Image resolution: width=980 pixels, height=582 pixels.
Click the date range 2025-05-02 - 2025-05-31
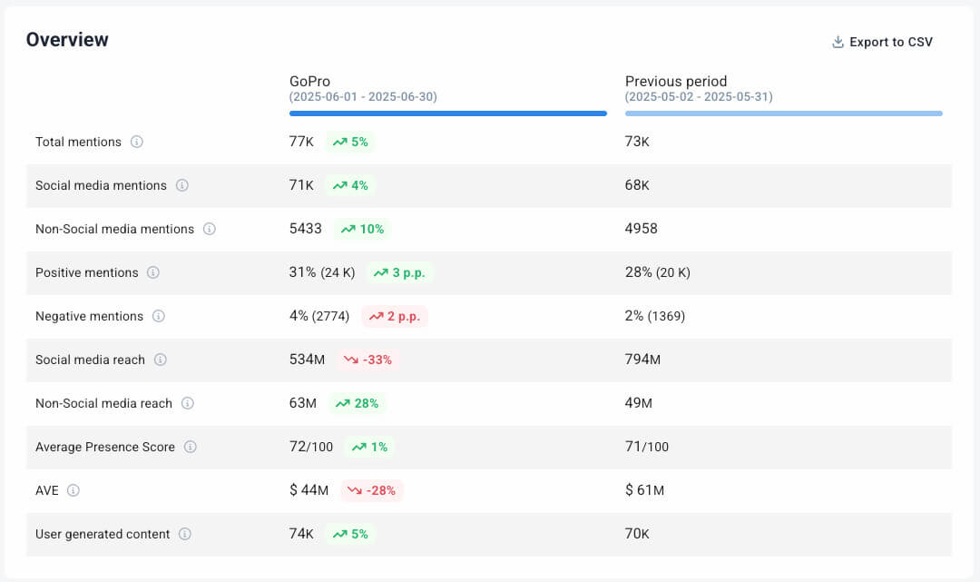[x=699, y=97]
